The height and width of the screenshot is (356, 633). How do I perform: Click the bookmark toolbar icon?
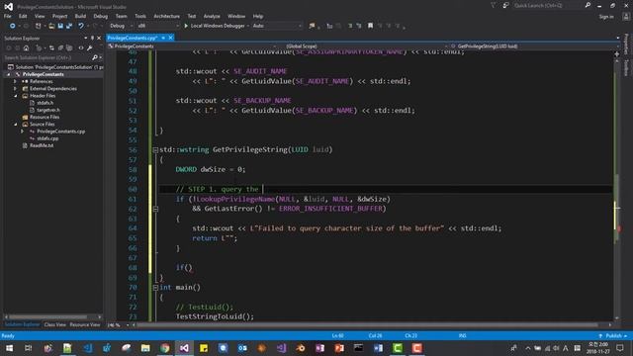[x=370, y=26]
